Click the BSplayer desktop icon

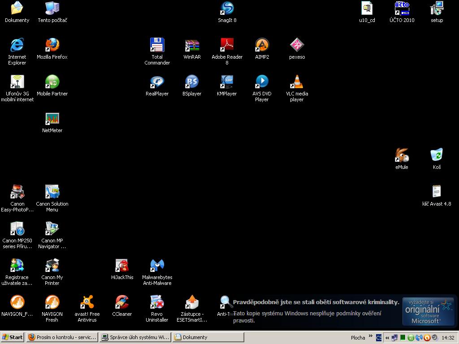(192, 82)
